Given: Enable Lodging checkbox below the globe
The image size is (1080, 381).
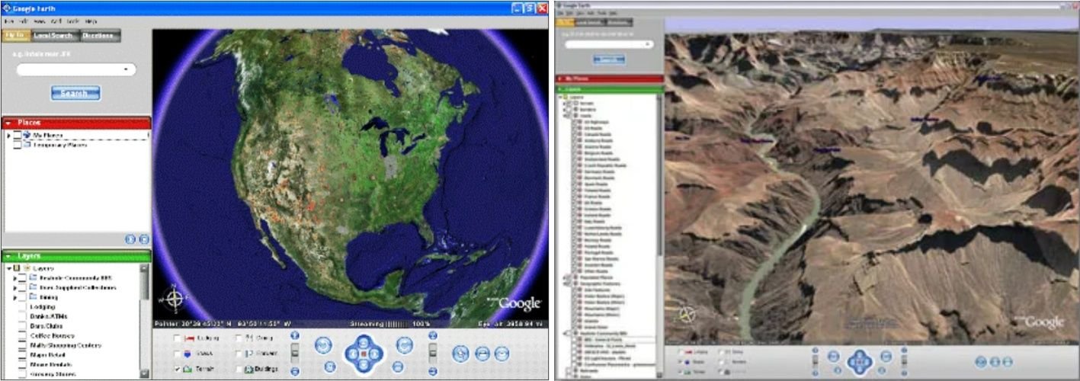Looking at the screenshot, I should coord(178,338).
